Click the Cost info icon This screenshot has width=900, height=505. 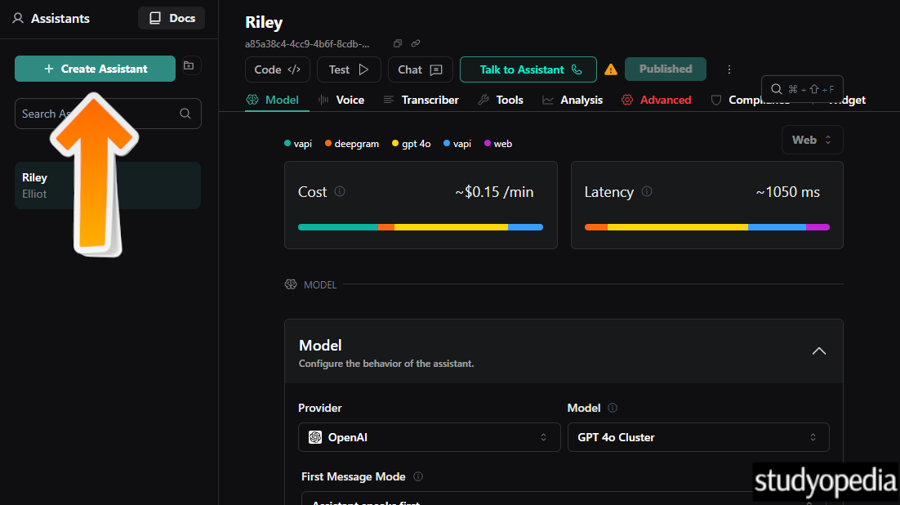click(340, 192)
